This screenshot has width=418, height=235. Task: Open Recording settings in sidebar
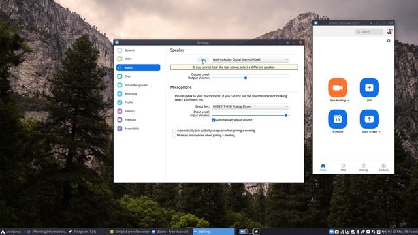click(138, 94)
